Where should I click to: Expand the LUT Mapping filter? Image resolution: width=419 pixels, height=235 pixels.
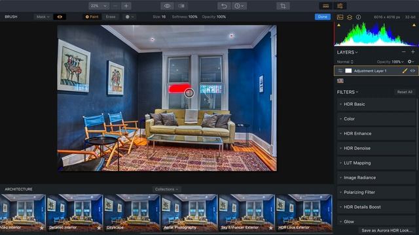pos(376,163)
